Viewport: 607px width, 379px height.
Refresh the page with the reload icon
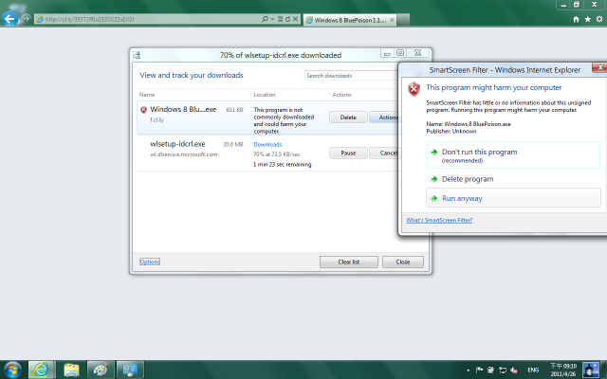coord(287,19)
